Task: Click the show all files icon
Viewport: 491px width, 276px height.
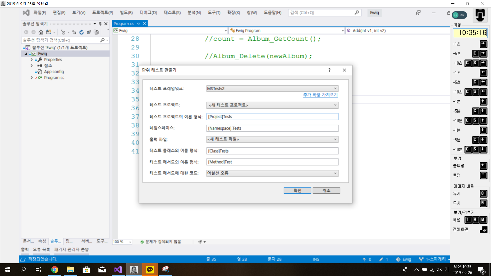Action: pyautogui.click(x=96, y=32)
